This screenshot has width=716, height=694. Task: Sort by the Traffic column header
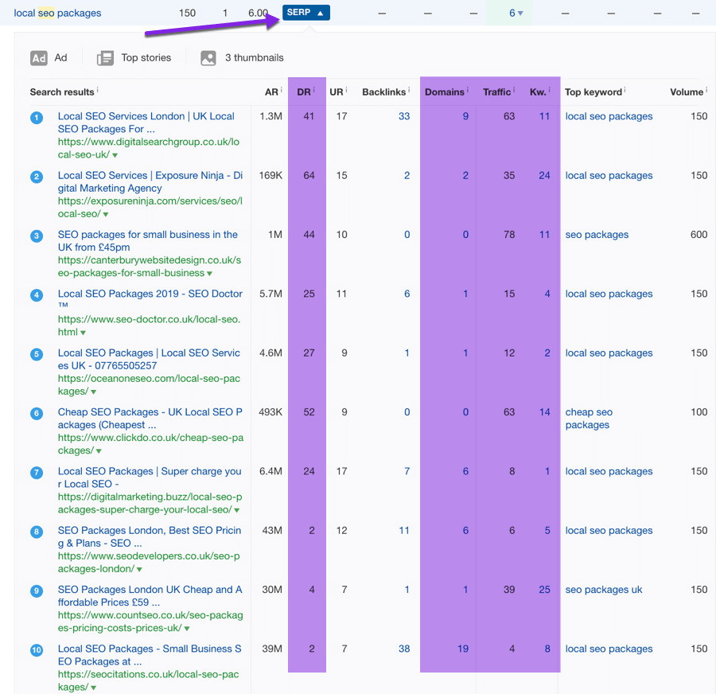tap(496, 92)
